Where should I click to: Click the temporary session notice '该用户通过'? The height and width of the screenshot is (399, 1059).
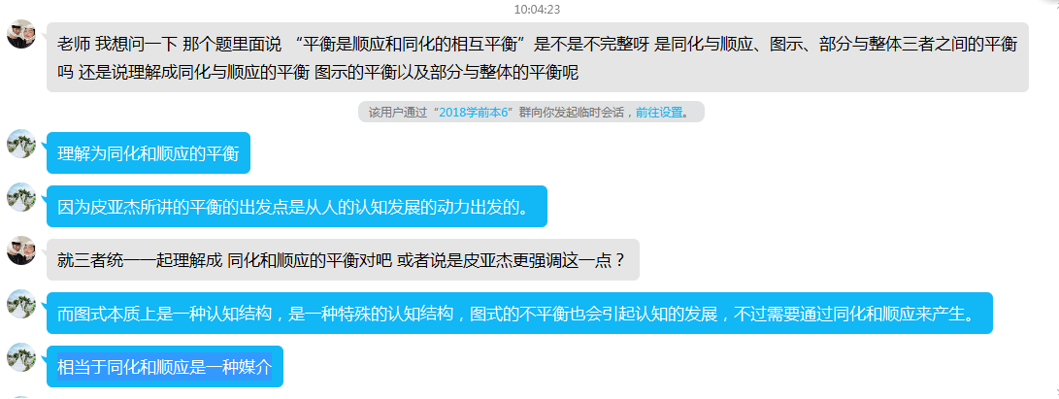(531, 112)
